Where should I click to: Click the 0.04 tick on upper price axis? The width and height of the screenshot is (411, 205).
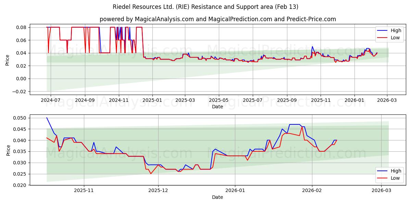(x=22, y=53)
